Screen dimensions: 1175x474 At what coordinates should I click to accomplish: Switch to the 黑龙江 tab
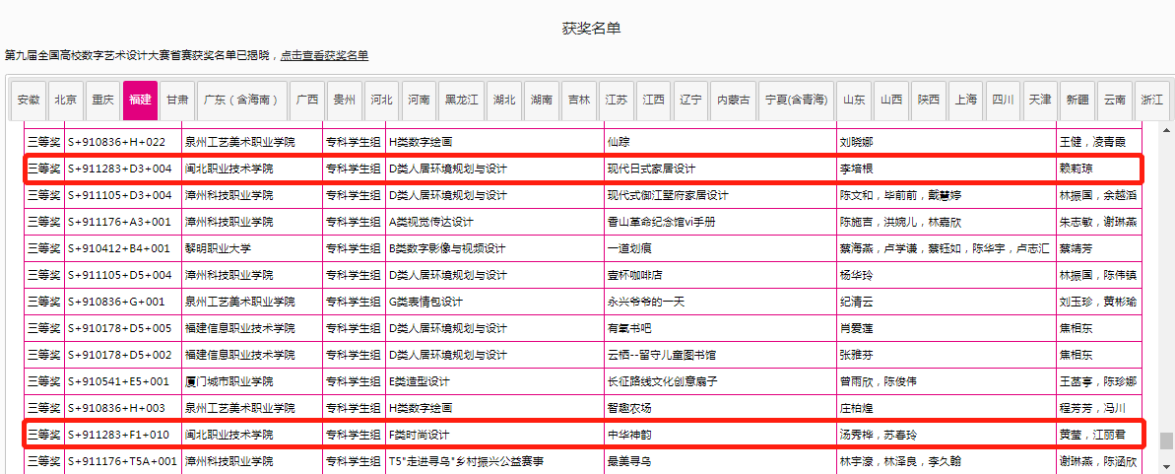click(462, 100)
